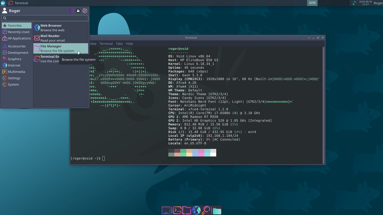Click the Terminal window shade (roll-up) arrow

coord(309,38)
